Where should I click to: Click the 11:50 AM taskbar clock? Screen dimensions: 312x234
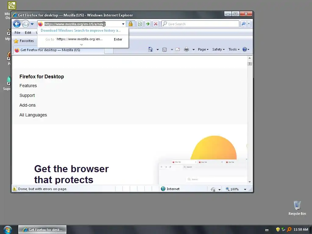coord(301,229)
